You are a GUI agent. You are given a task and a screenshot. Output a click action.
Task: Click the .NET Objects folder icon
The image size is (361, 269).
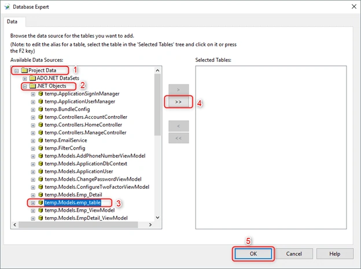point(33,86)
